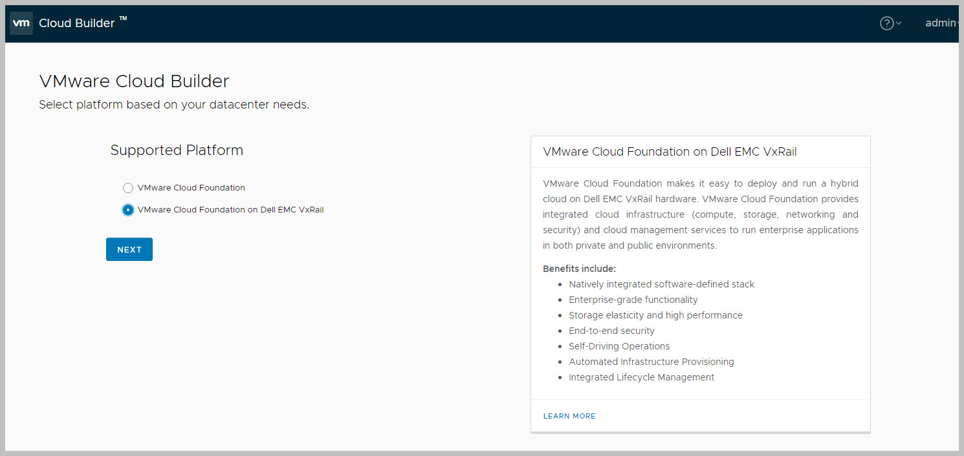The width and height of the screenshot is (964, 456).
Task: Open the admin user menu
Action: pyautogui.click(x=940, y=23)
